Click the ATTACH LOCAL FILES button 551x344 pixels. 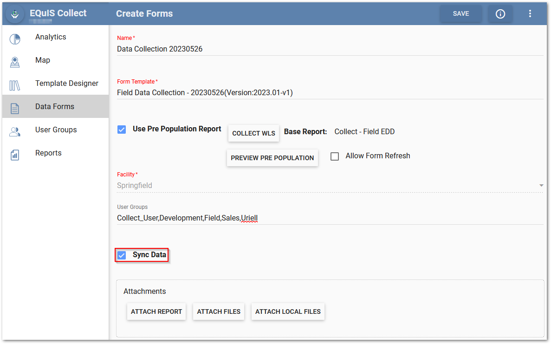(288, 312)
